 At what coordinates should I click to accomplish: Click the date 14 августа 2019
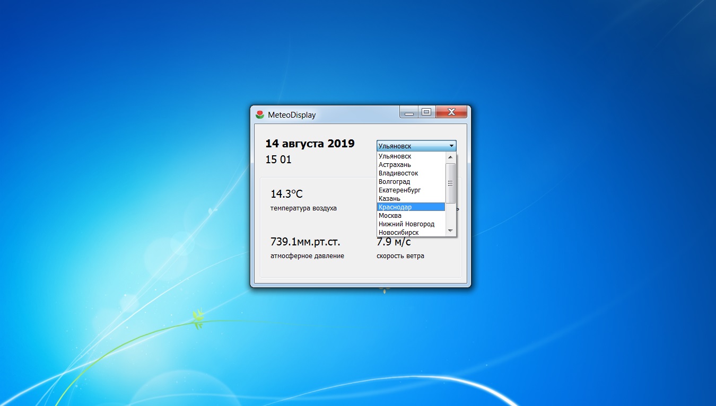(310, 143)
